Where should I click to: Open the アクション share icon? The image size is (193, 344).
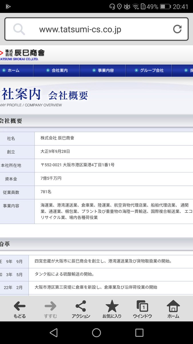point(81,309)
